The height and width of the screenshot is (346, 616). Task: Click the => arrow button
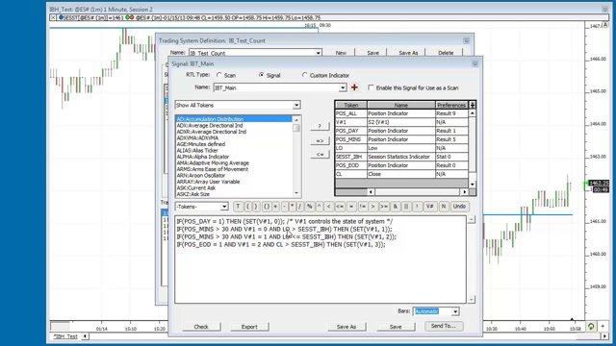point(320,140)
